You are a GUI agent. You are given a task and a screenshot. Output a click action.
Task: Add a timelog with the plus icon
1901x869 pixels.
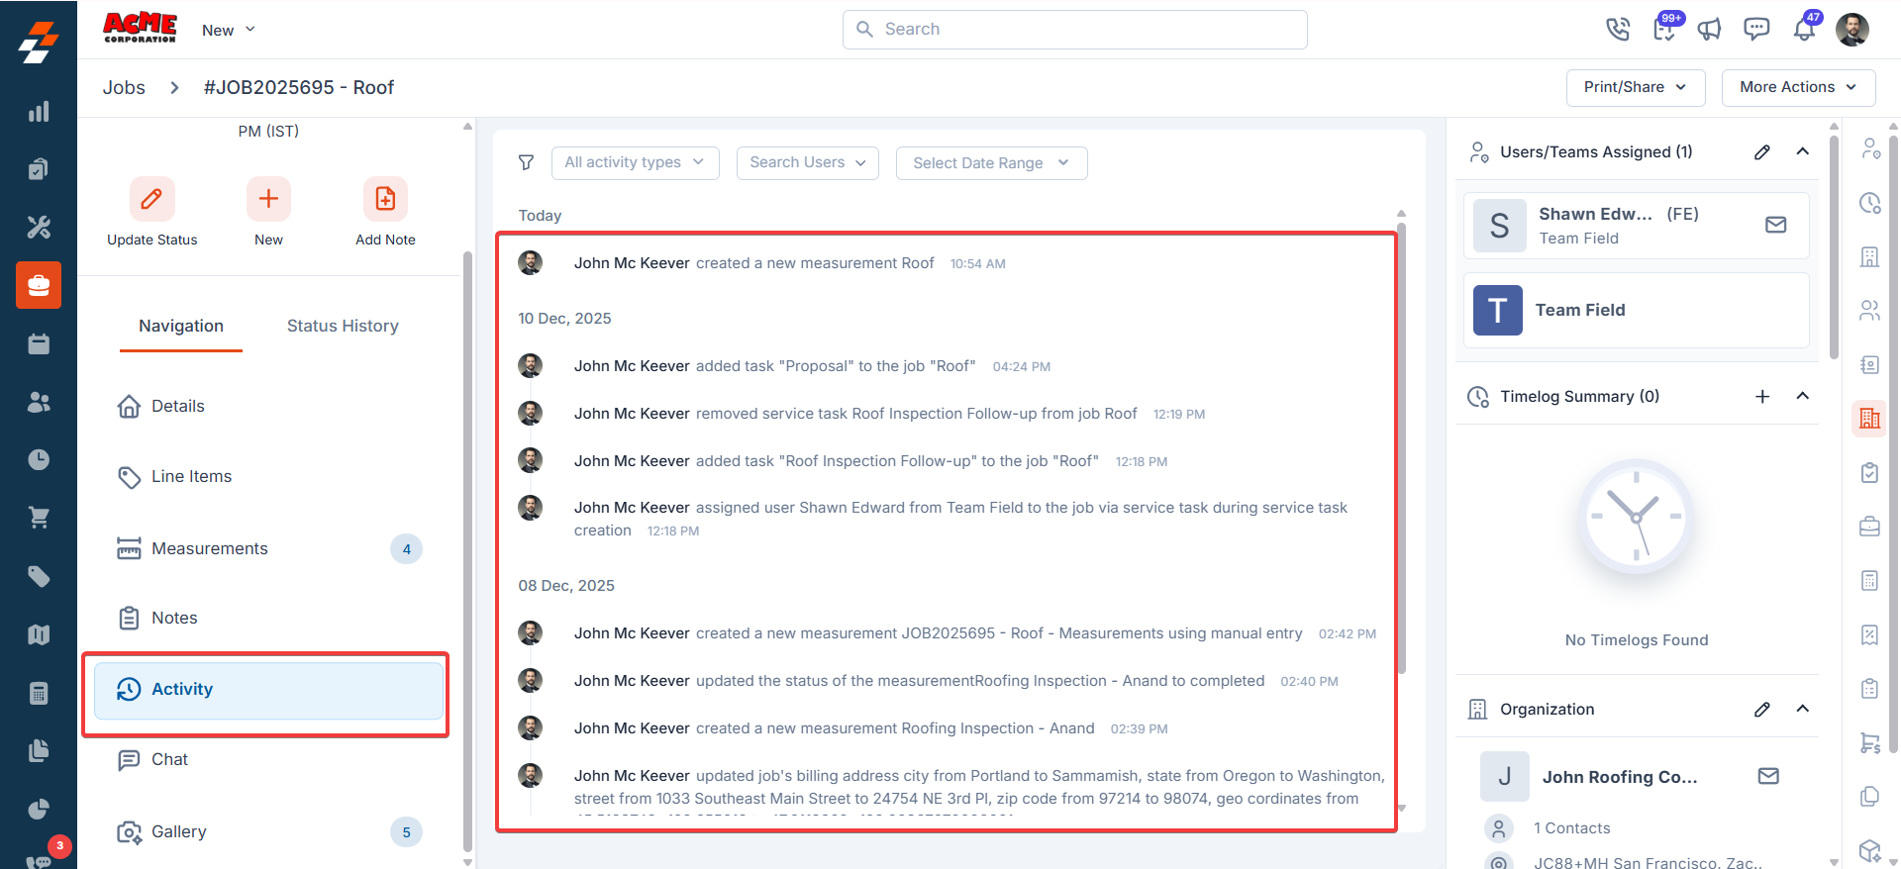pyautogui.click(x=1762, y=396)
